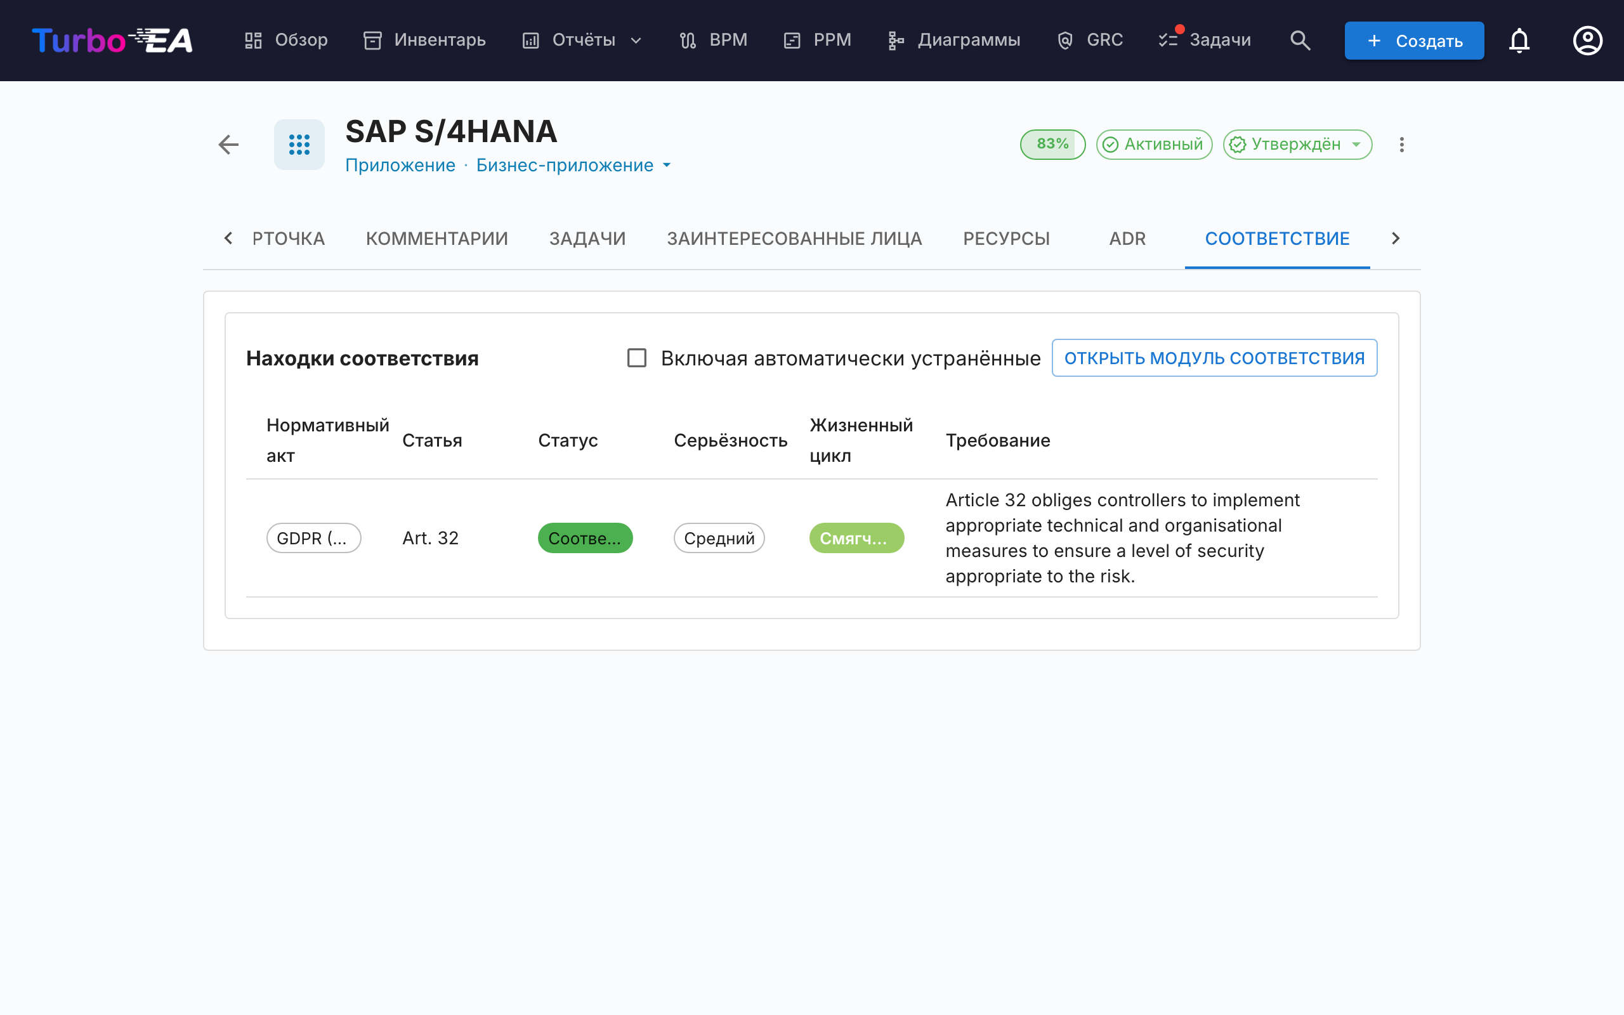Toggle Включая автоматически устранённые checkbox
This screenshot has height=1015, width=1624.
click(637, 358)
